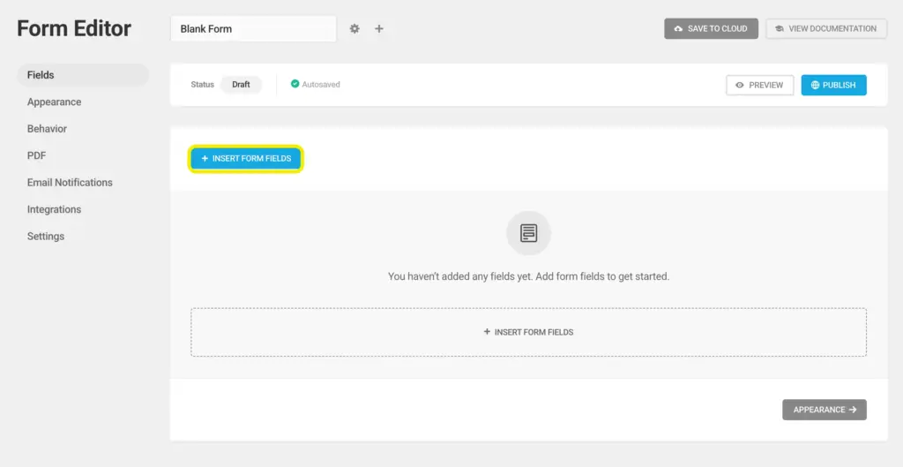Edit the Blank Form name field
This screenshot has height=467, width=903.
[x=252, y=28]
